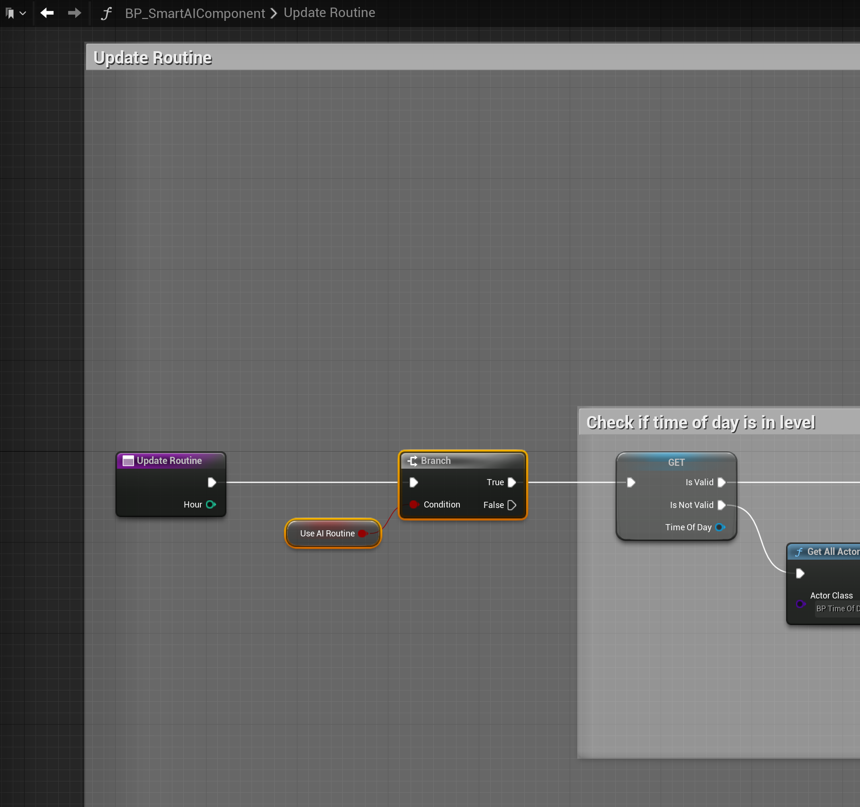Click the Update Routine breadcrumb

coord(329,13)
